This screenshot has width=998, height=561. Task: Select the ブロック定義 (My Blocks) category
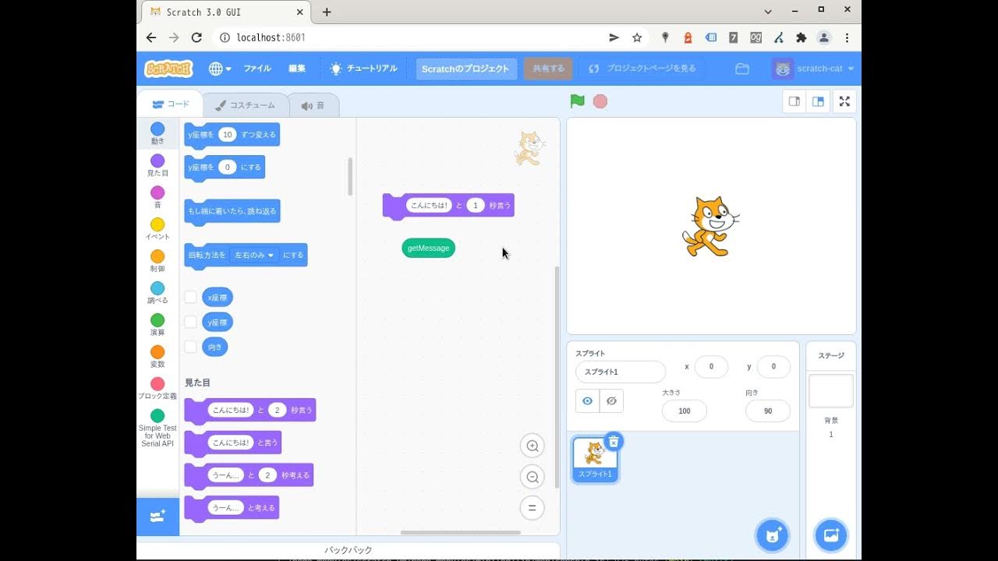tap(157, 389)
